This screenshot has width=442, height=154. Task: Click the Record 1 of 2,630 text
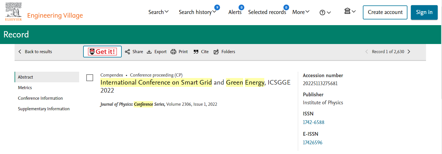[388, 52]
